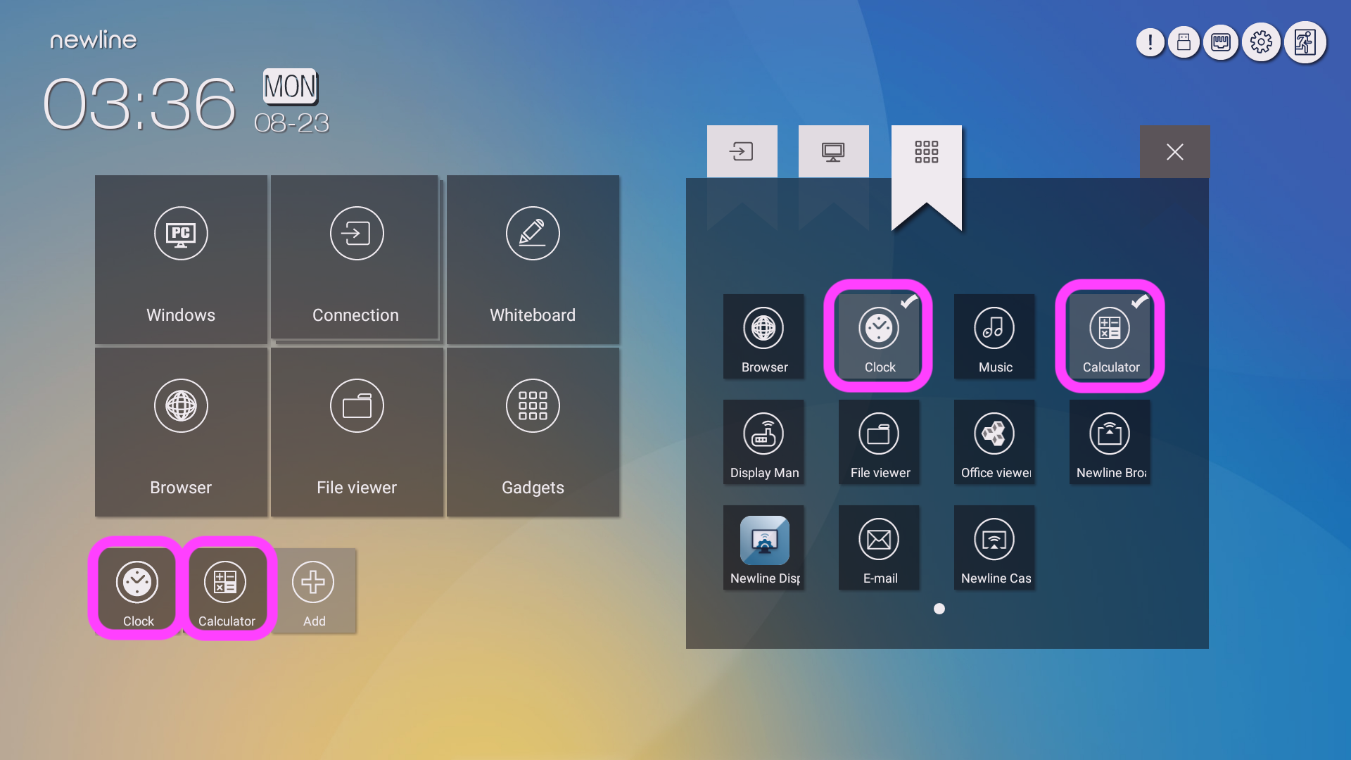Open the Whiteboard tool
This screenshot has height=760, width=1351.
pos(533,258)
